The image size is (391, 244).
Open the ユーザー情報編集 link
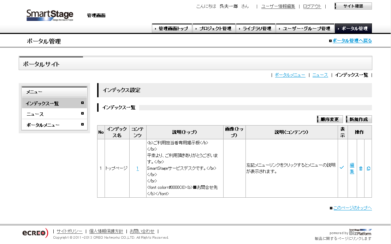point(278,6)
